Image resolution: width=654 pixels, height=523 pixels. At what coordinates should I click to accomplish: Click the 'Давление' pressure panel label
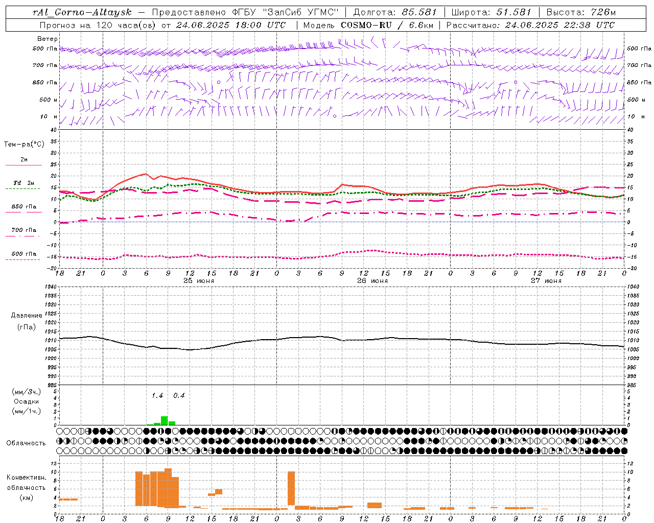[26, 316]
